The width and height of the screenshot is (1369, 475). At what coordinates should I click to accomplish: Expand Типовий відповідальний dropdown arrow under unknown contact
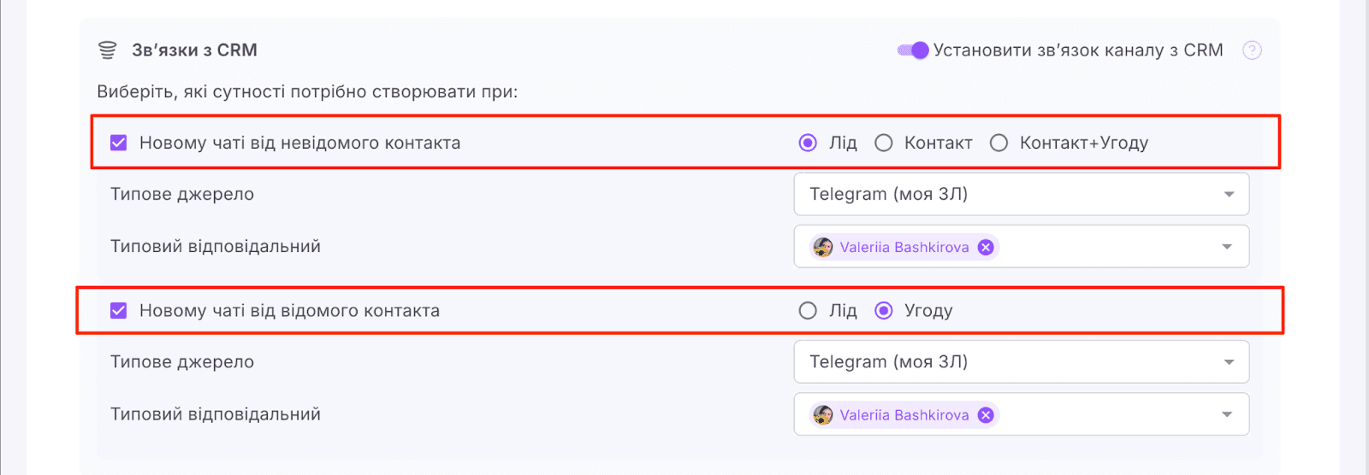coord(1227,247)
